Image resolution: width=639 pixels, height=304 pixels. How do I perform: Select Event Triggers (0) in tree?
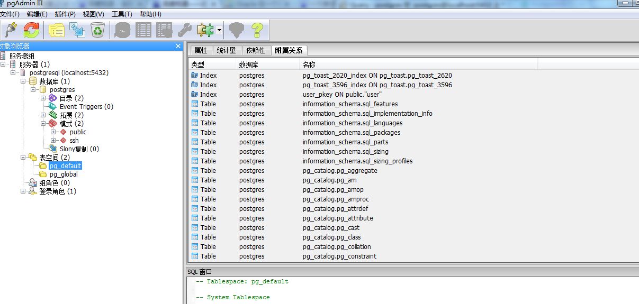click(x=86, y=107)
